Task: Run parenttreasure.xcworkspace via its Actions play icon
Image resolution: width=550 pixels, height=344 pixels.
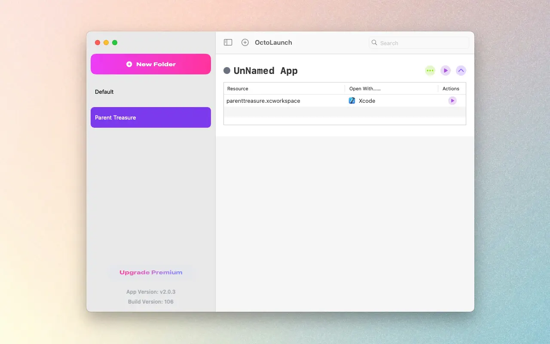Action: 452,100
